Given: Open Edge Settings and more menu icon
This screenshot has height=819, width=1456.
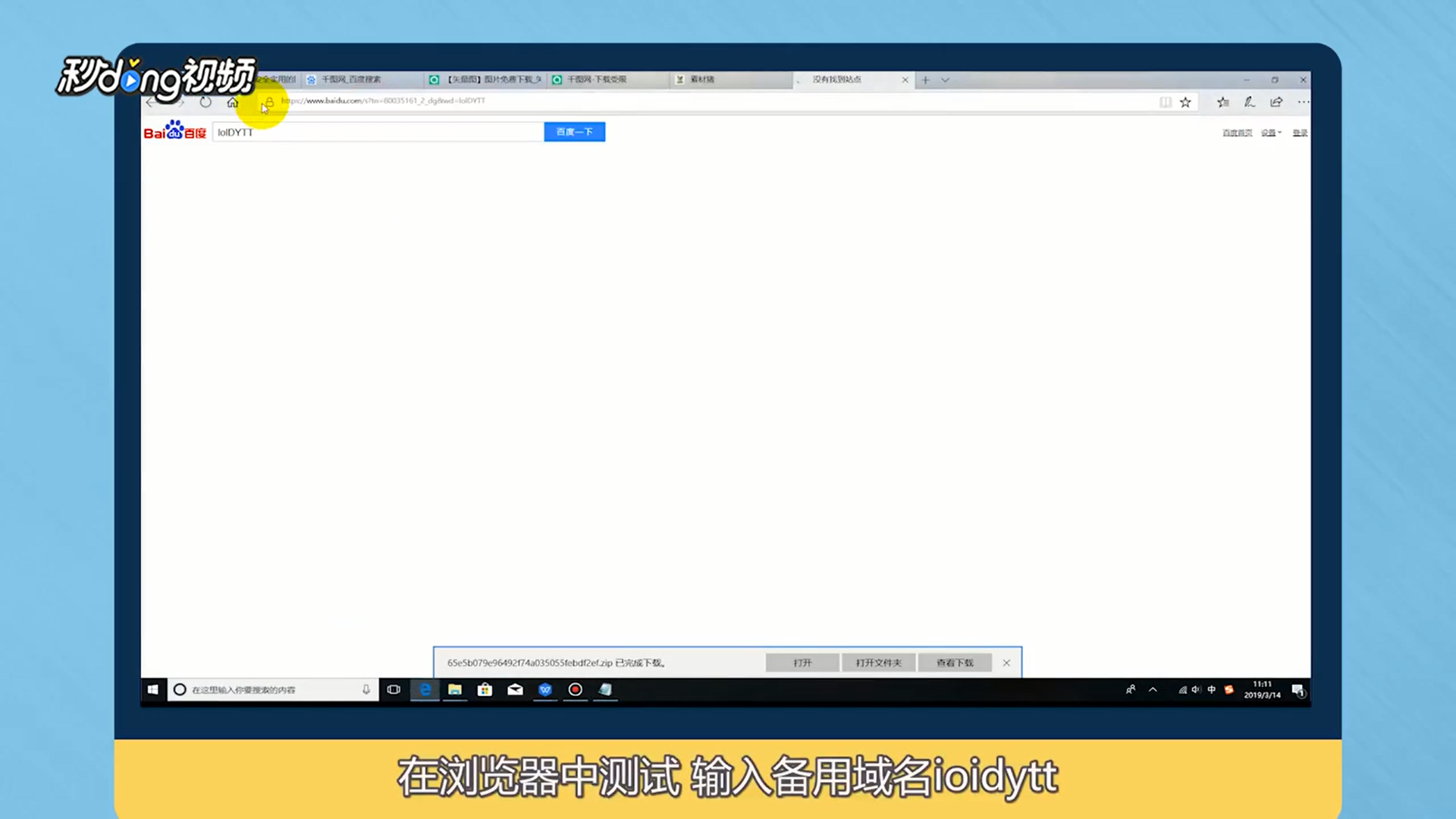Looking at the screenshot, I should coord(1303,102).
